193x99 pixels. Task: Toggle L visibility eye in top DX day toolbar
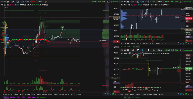[x=176, y=2]
